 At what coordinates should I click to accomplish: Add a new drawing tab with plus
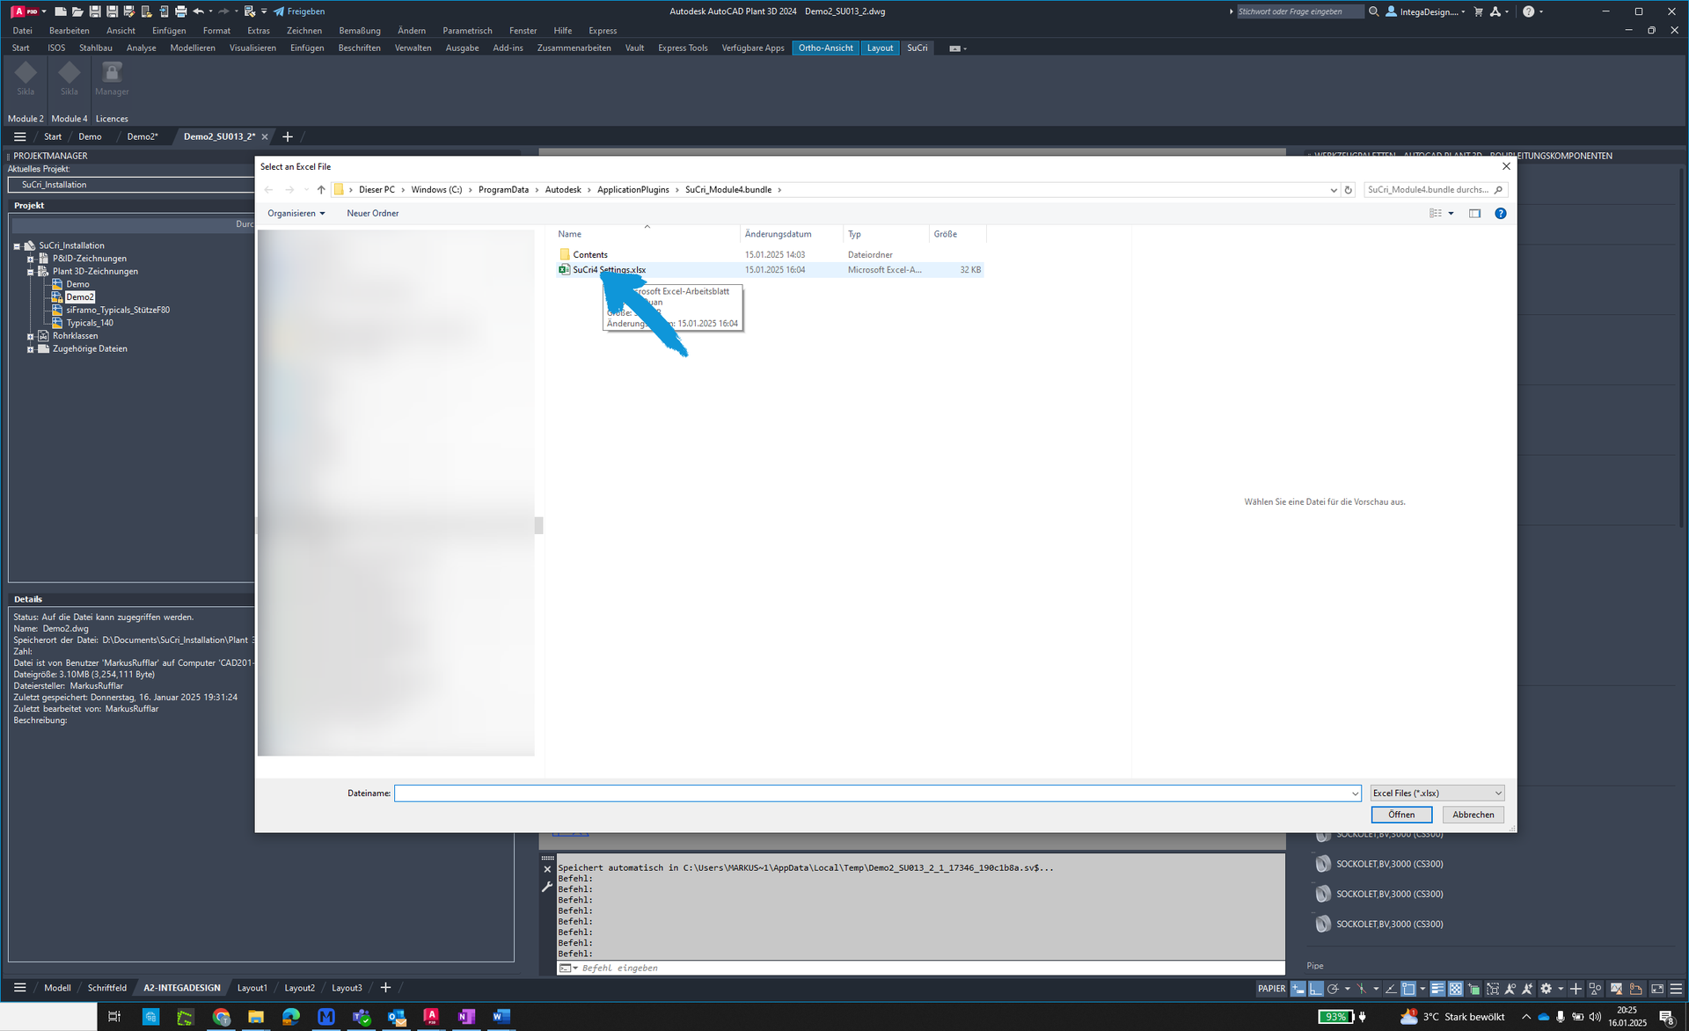point(288,136)
